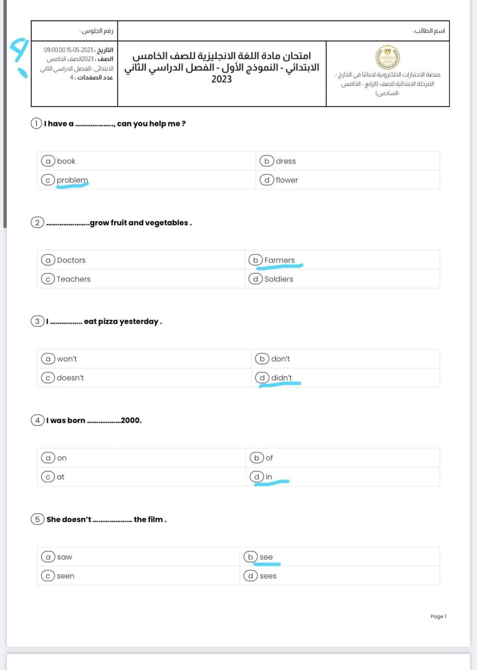
Task: Click the circled number 3 question marker
Action: [x=37, y=321]
